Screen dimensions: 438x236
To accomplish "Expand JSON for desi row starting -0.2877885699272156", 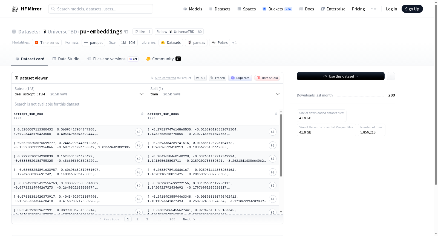I will tap(273, 186).
